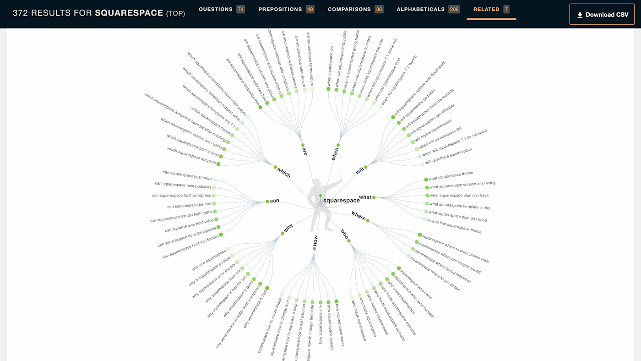This screenshot has height=361, width=641.
Task: Click 'will carruthers squarespace' query
Action: [x=448, y=156]
